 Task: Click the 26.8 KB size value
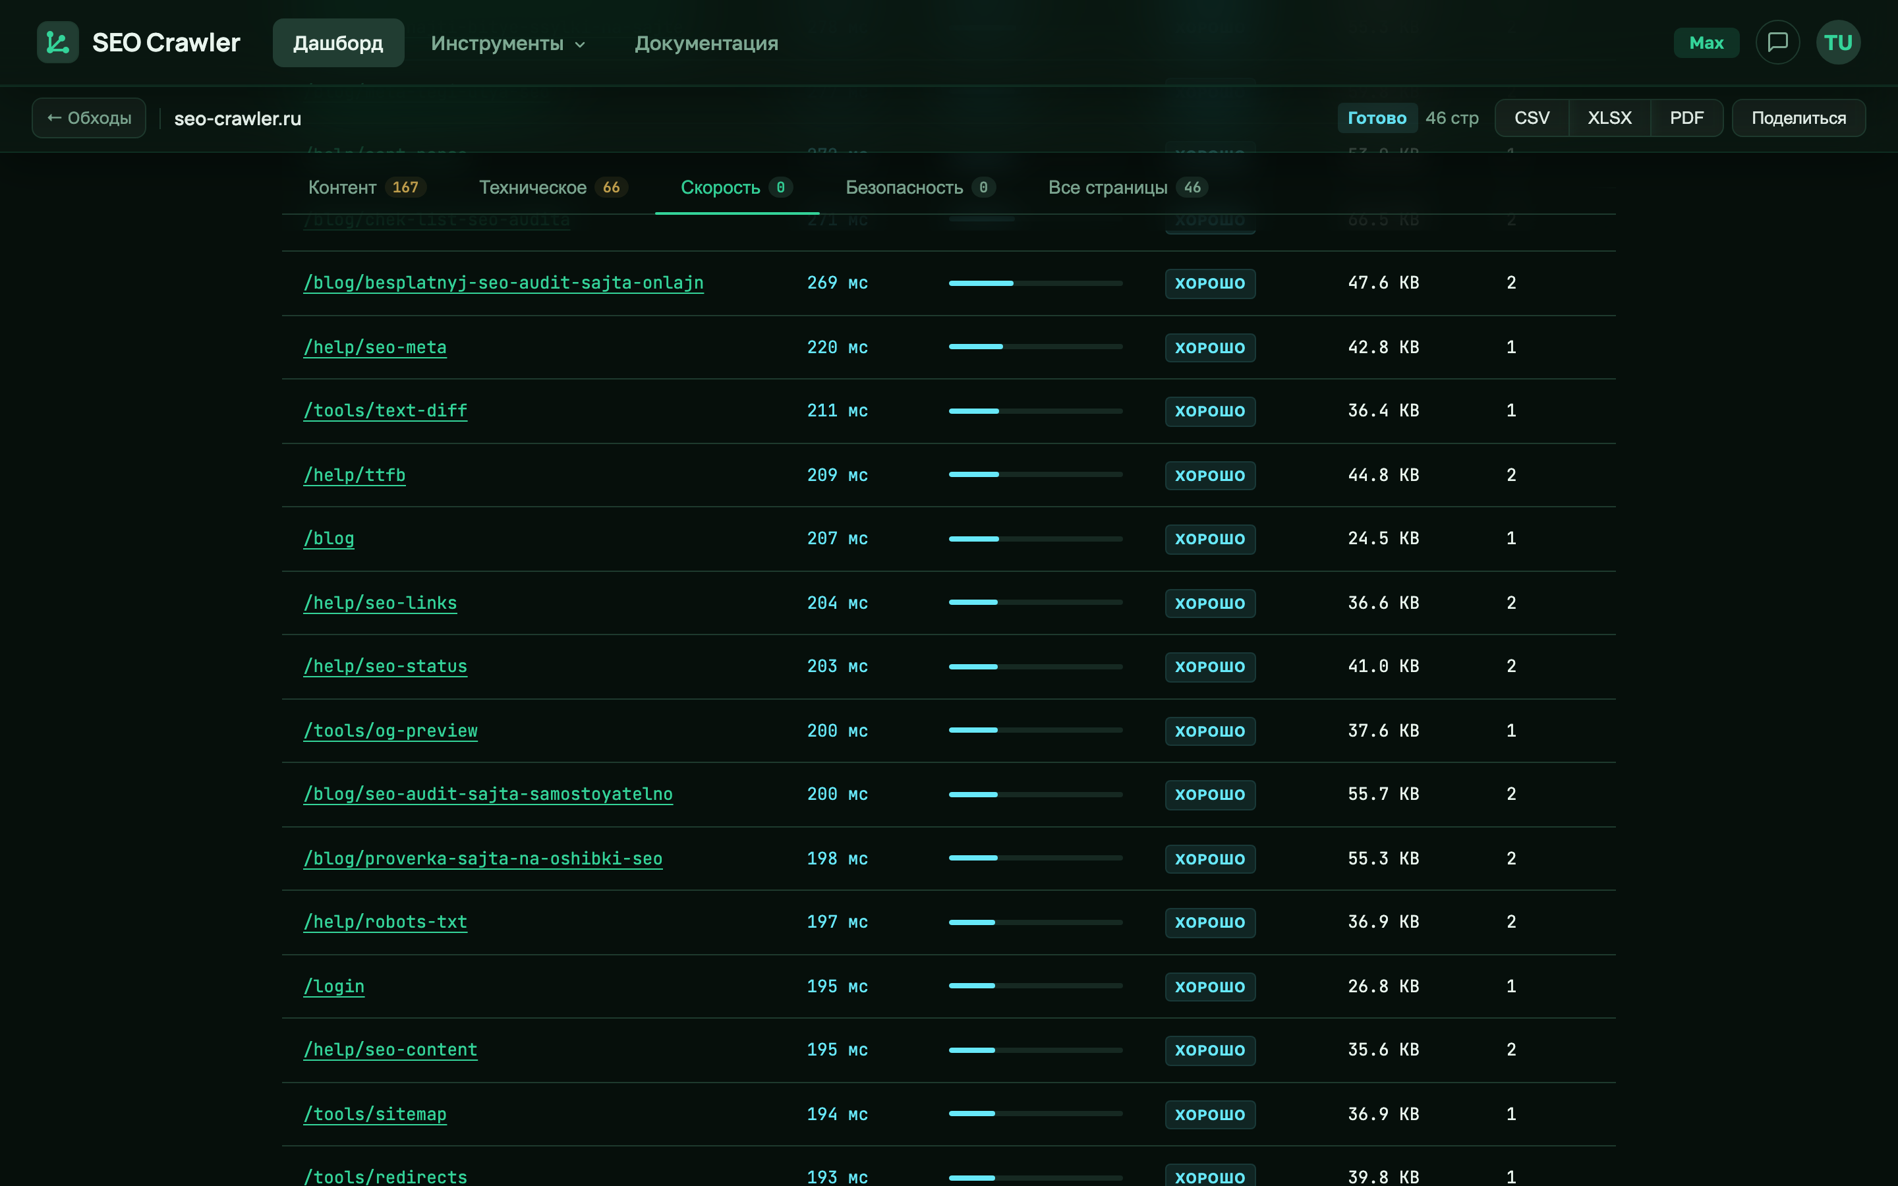[x=1383, y=987]
